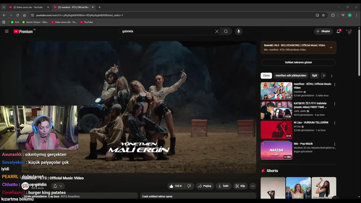The image size is (361, 203).
Task: Open manifest RÜYA video thumbnail
Action: (x=276, y=91)
